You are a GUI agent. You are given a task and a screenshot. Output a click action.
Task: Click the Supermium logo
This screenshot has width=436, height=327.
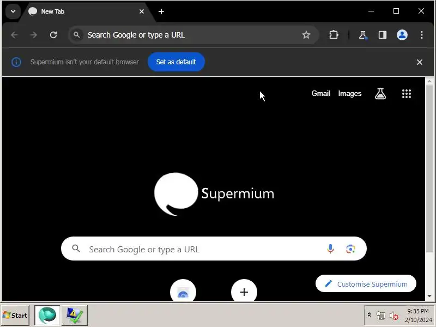[214, 194]
